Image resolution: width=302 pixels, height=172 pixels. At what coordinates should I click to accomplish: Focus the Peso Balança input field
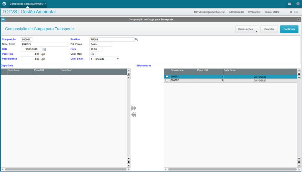[31, 59]
